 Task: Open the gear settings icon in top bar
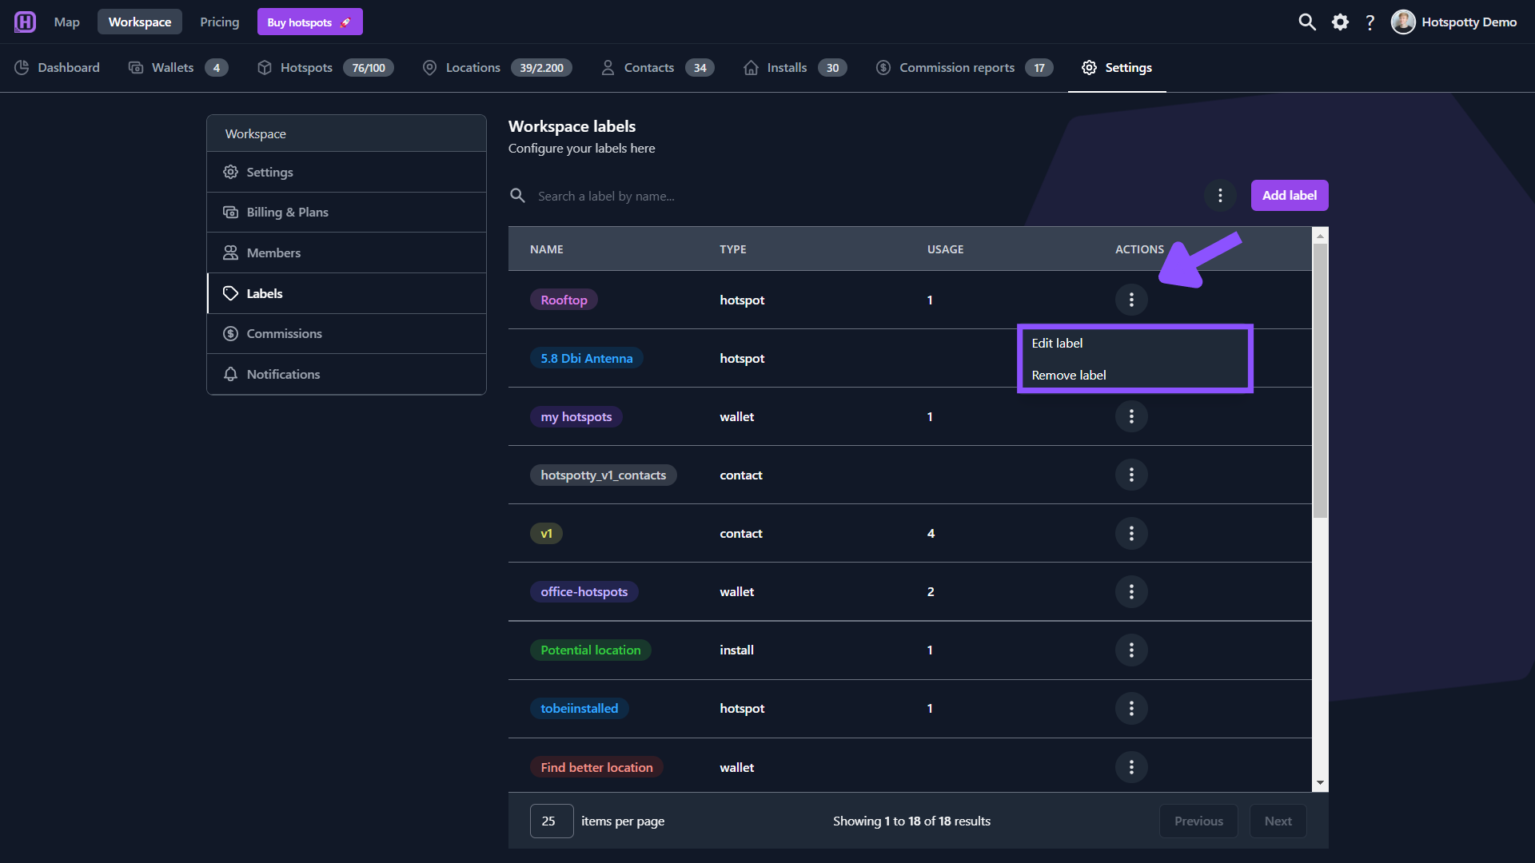pyautogui.click(x=1340, y=22)
